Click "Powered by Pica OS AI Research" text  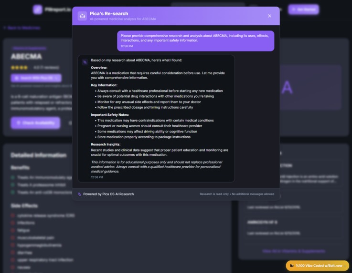[108, 194]
